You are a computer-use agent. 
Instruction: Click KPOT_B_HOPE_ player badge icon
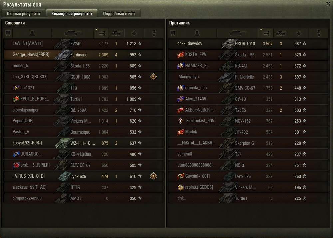click(x=16, y=99)
